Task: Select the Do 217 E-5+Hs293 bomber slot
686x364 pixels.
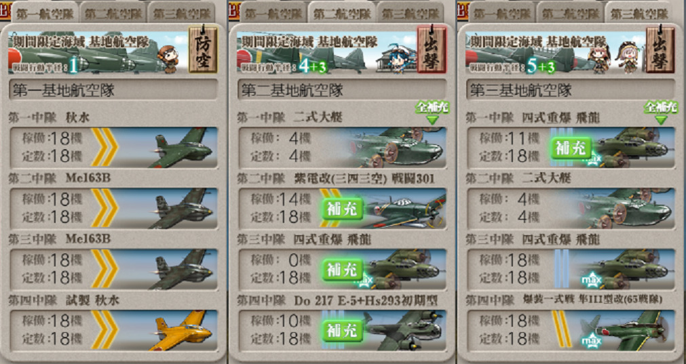Action: pyautogui.click(x=343, y=331)
